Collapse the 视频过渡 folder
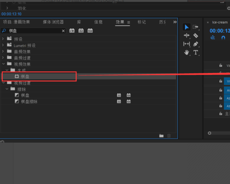 [3, 83]
